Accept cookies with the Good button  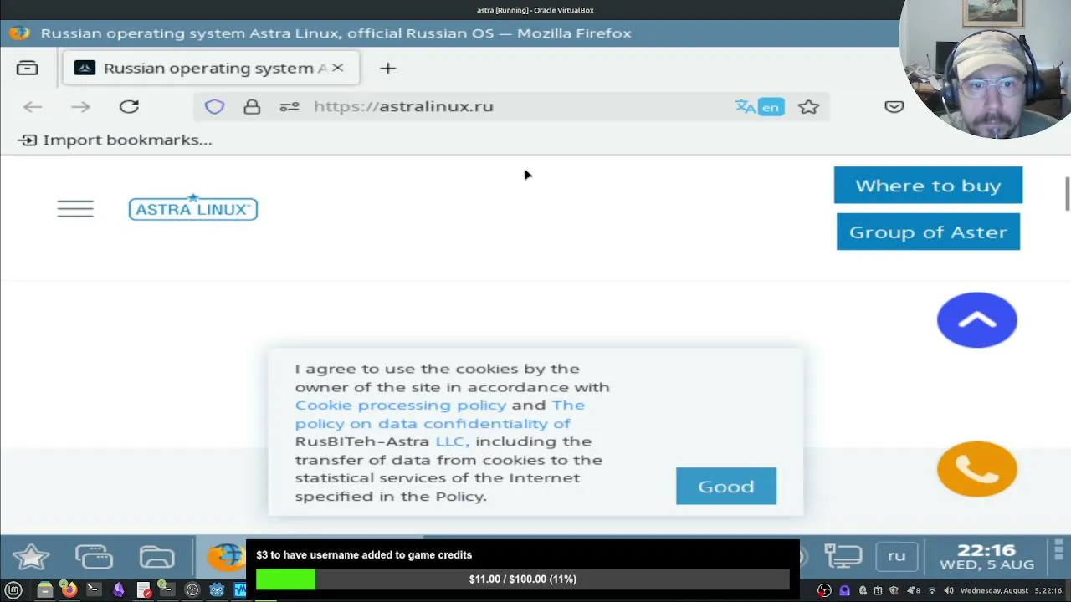(x=726, y=486)
